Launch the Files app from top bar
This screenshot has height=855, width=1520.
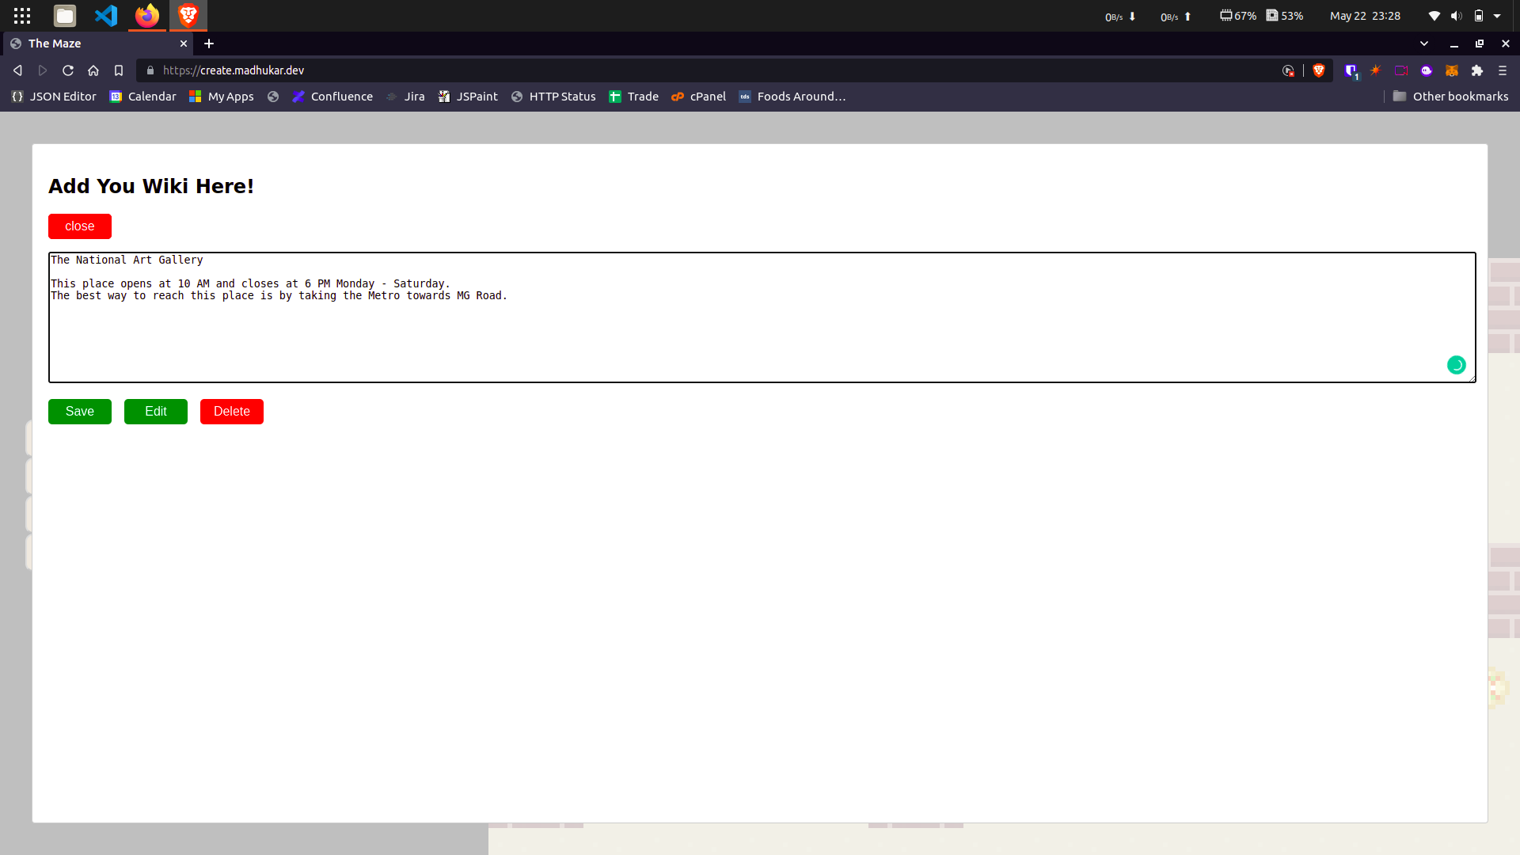(65, 16)
